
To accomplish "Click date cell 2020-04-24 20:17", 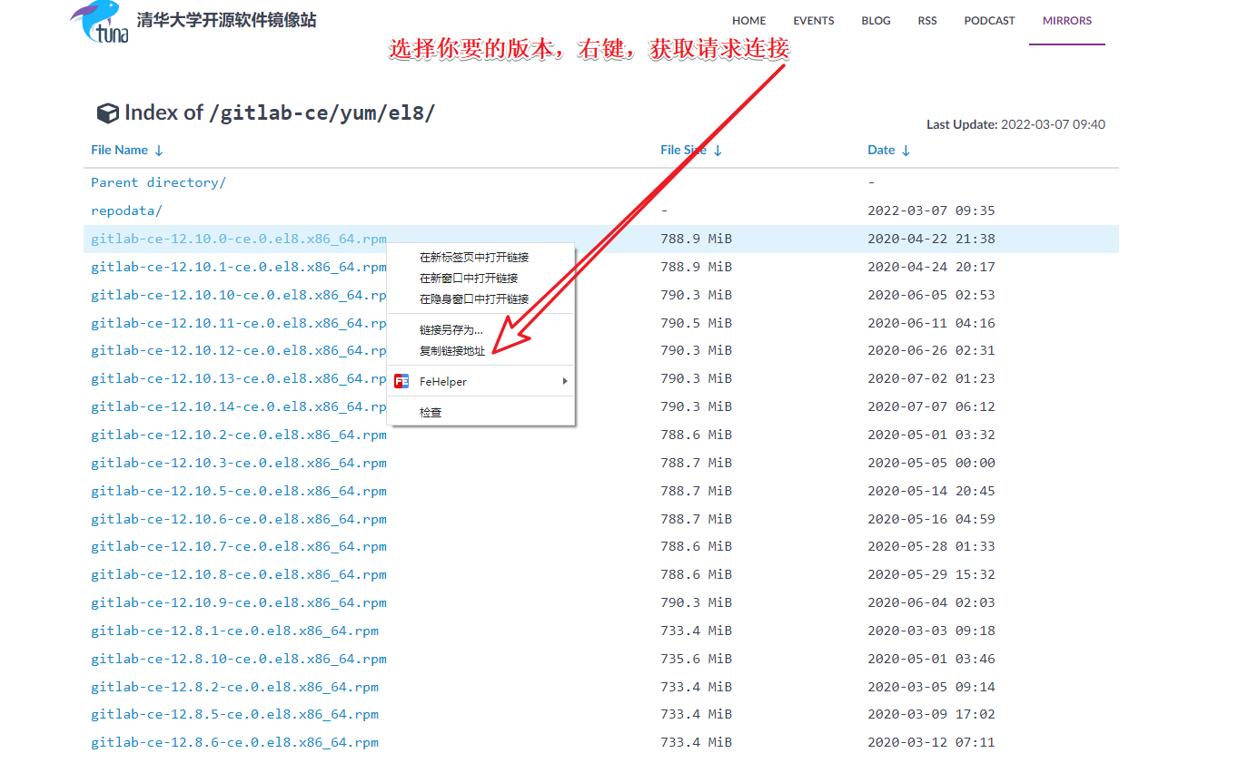I will (x=931, y=267).
